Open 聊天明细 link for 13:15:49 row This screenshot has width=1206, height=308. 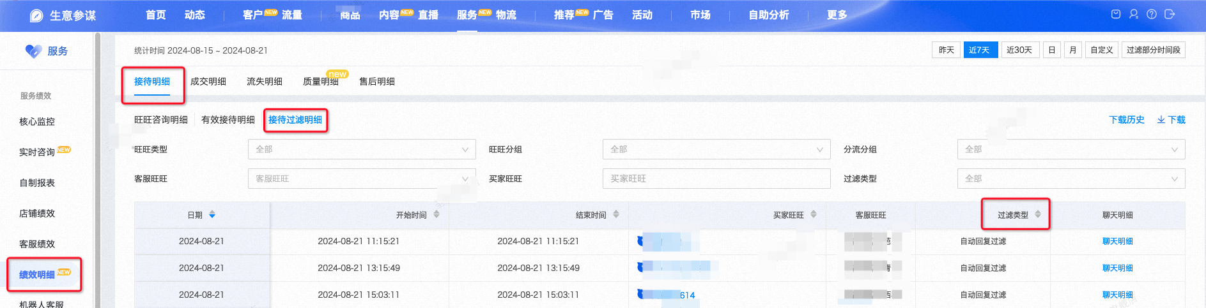(x=1118, y=268)
